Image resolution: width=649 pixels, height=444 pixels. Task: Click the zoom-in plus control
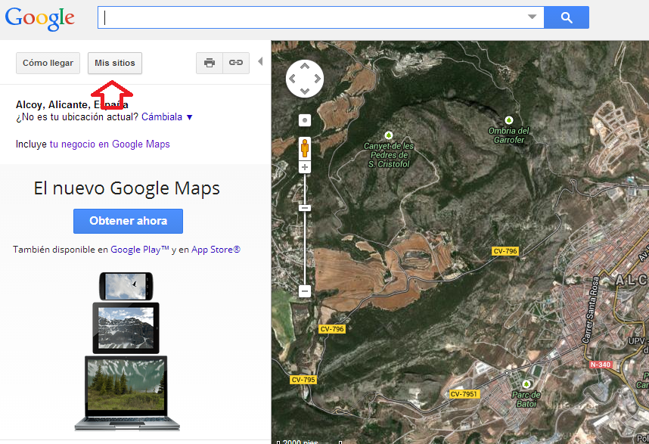[304, 166]
